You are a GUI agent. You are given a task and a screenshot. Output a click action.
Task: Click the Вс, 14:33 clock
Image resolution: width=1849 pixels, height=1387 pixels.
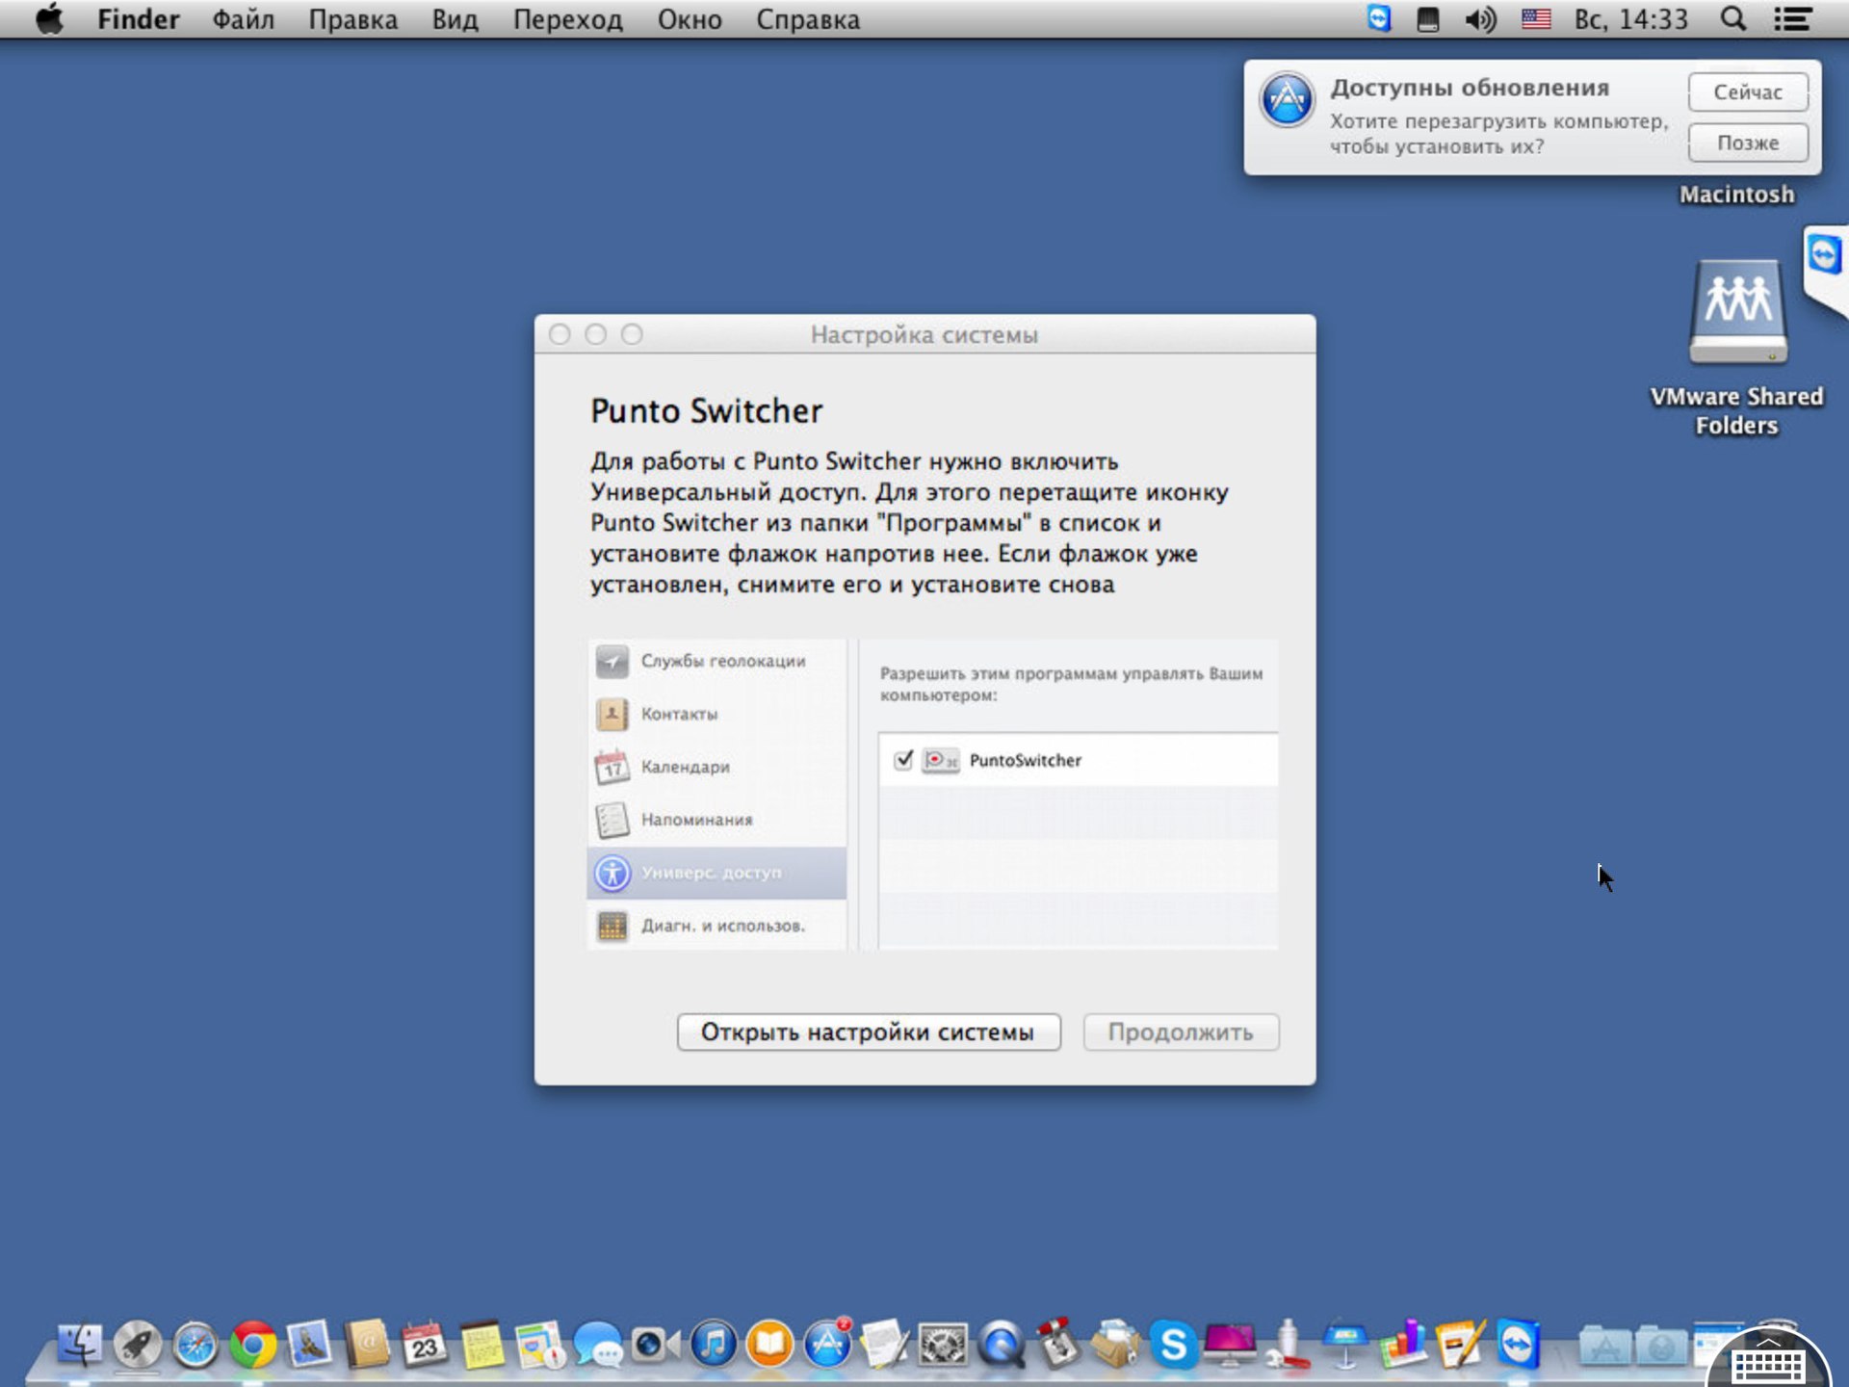click(1631, 19)
